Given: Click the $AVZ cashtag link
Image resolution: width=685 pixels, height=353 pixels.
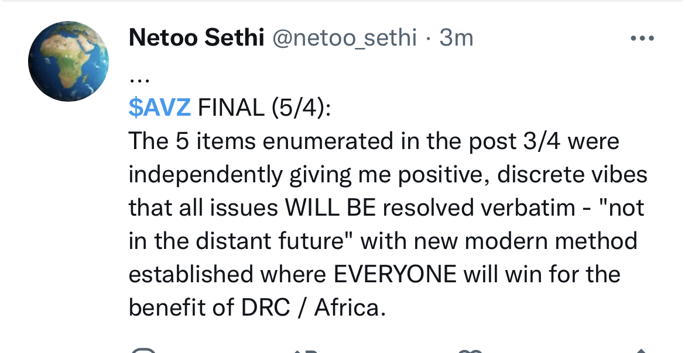Looking at the screenshot, I should pyautogui.click(x=159, y=108).
